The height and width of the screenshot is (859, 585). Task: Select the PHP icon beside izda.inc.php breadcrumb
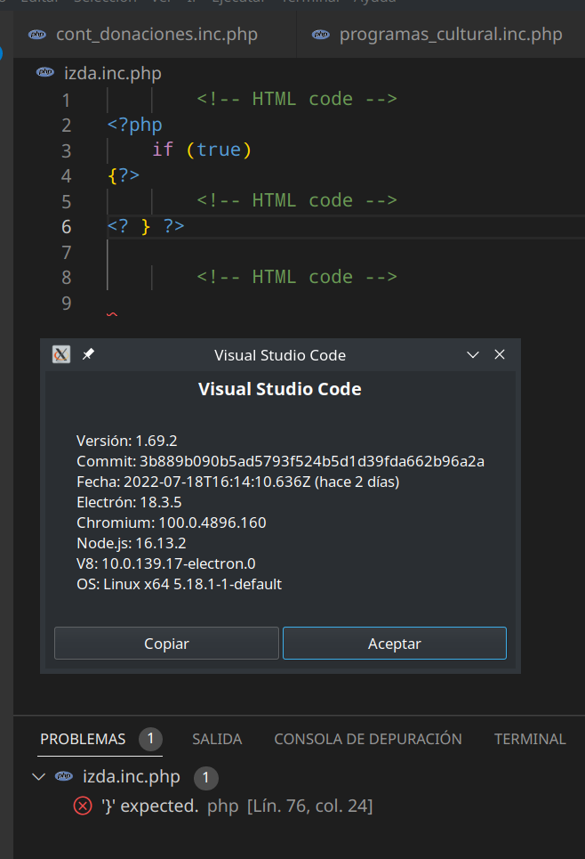pos(44,73)
